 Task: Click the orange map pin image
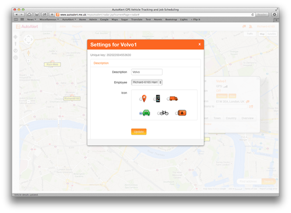point(144,99)
